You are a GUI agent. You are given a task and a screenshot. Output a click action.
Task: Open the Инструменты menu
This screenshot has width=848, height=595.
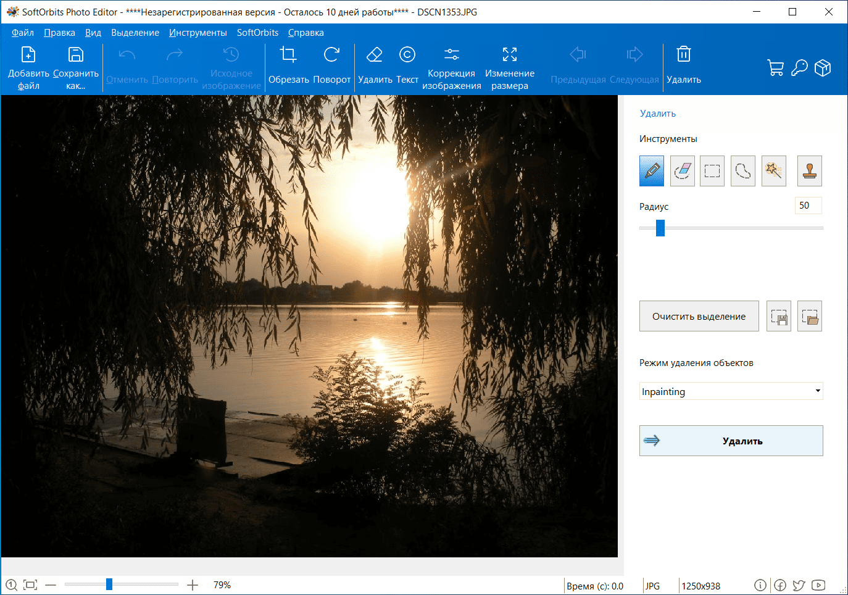[x=197, y=33]
